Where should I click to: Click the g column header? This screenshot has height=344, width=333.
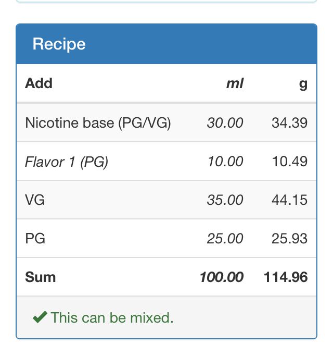[303, 84]
